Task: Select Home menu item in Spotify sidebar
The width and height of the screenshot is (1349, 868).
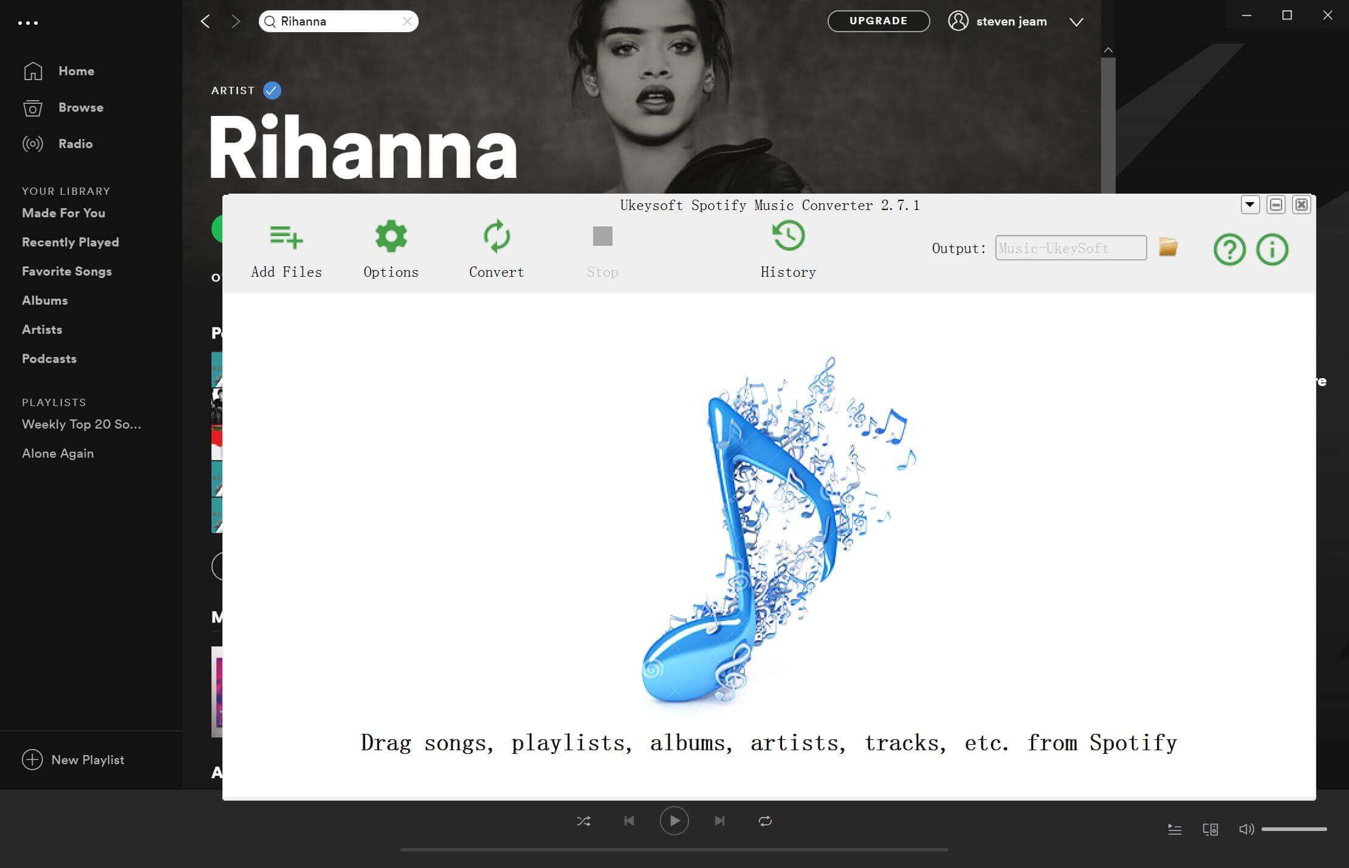Action: (x=76, y=70)
